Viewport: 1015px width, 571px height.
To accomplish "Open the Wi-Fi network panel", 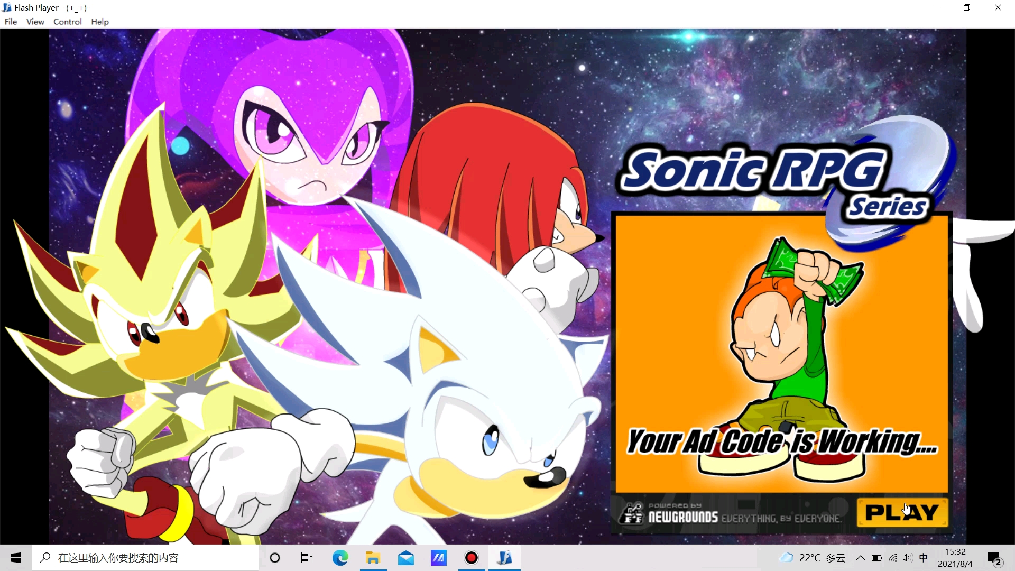I will (893, 558).
